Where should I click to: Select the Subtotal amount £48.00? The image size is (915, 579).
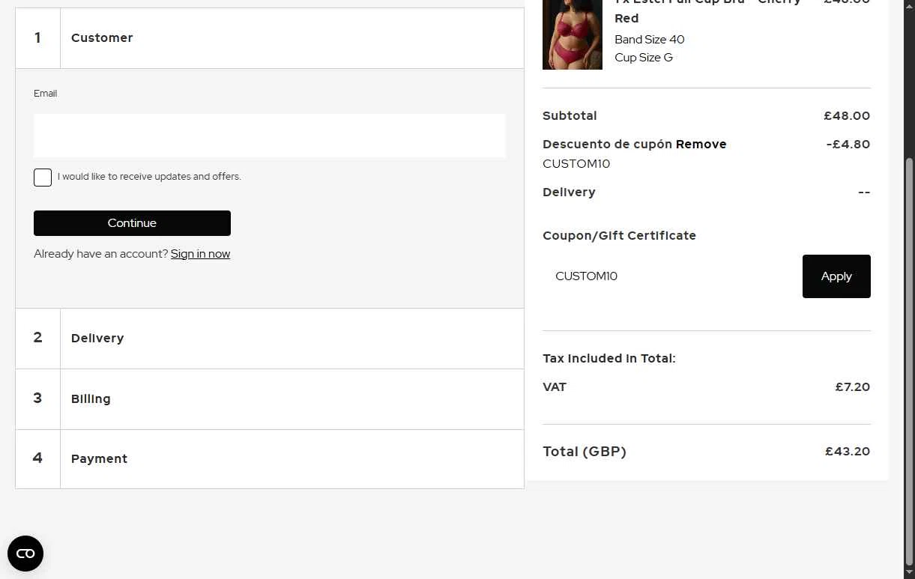point(847,116)
